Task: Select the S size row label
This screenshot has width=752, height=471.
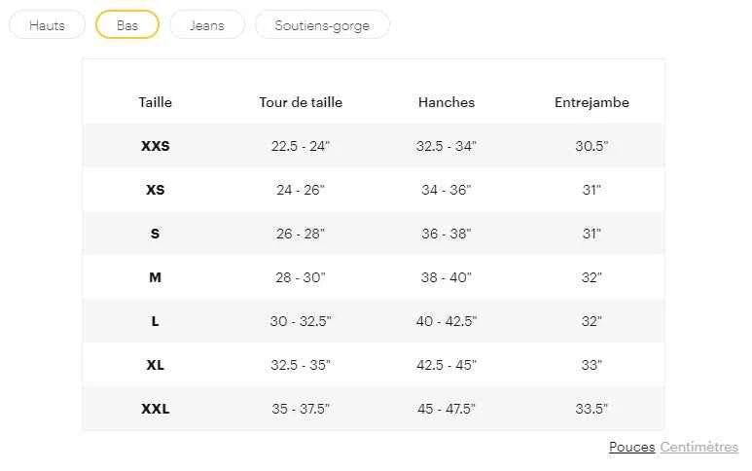Action: pos(155,234)
